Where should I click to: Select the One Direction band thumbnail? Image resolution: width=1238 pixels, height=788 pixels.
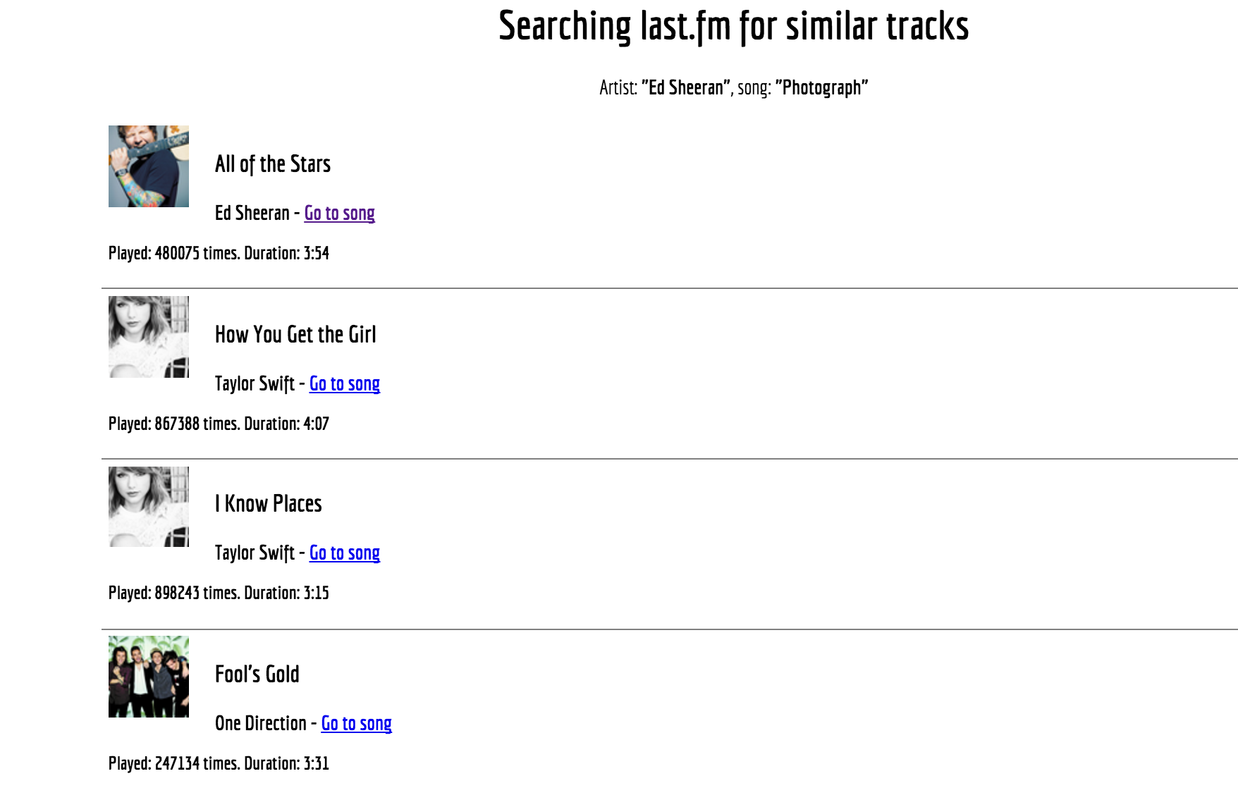(x=149, y=677)
